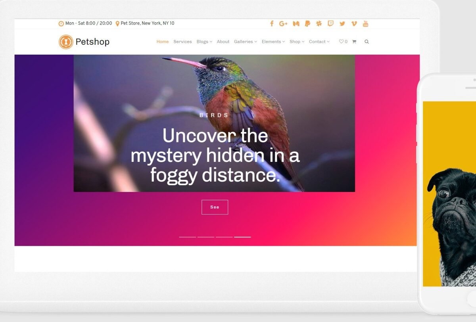This screenshot has width=476, height=322.
Task: Open the YouTube icon link
Action: pos(365,23)
